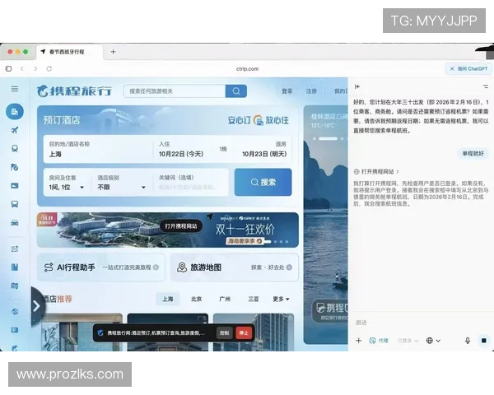Click the magnifier search icon beside search box

tap(236, 91)
